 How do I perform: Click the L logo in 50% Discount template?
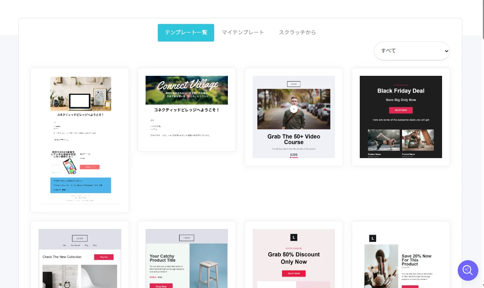tap(293, 237)
